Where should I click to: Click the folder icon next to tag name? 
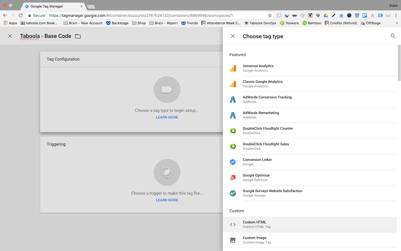point(78,36)
